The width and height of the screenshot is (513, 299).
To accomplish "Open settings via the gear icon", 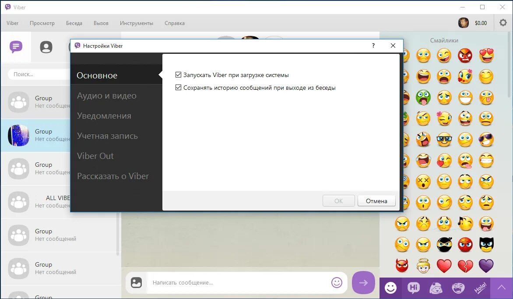I will (x=503, y=23).
